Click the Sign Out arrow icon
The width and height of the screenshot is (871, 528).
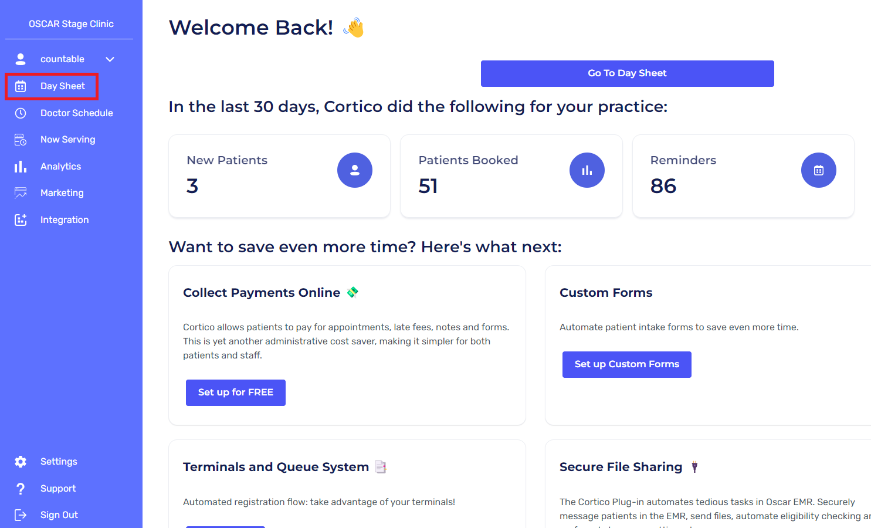[x=21, y=515]
